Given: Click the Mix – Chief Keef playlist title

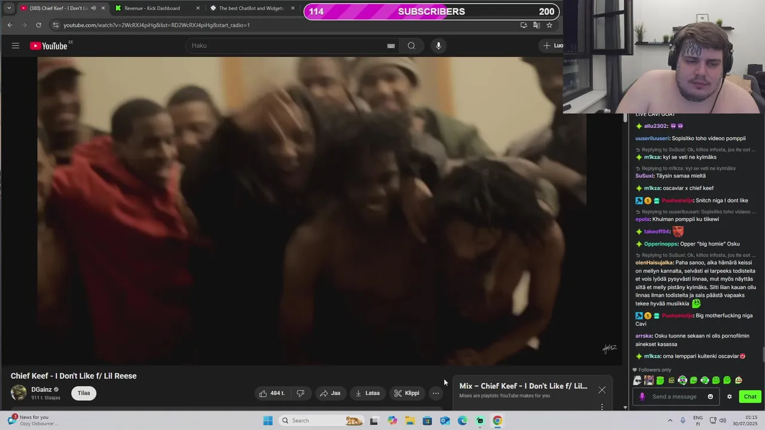Looking at the screenshot, I should (524, 386).
